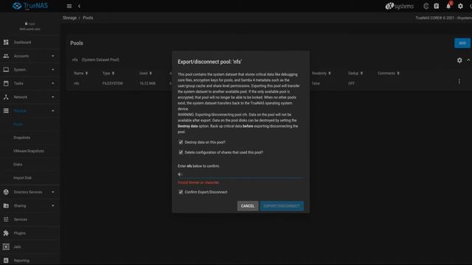Click the Accounts sidebar icon
The width and height of the screenshot is (472, 265).
click(x=6, y=56)
